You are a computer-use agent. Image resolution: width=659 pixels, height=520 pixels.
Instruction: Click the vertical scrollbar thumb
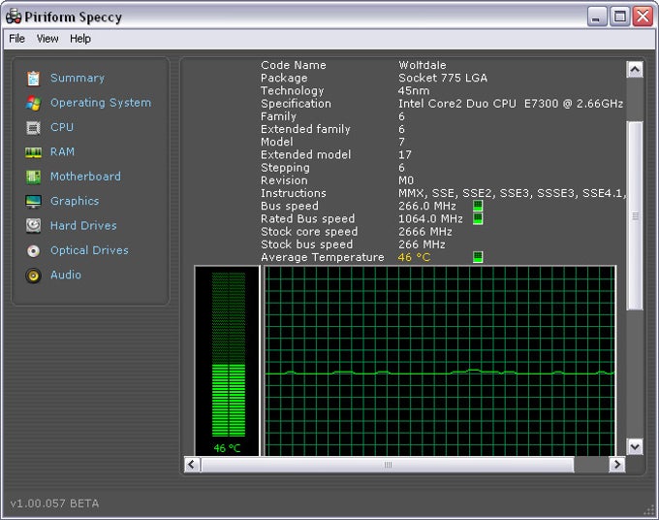tap(635, 215)
